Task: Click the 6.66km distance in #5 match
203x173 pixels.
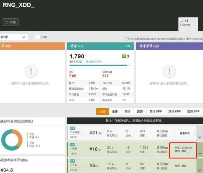Action: tap(162, 164)
